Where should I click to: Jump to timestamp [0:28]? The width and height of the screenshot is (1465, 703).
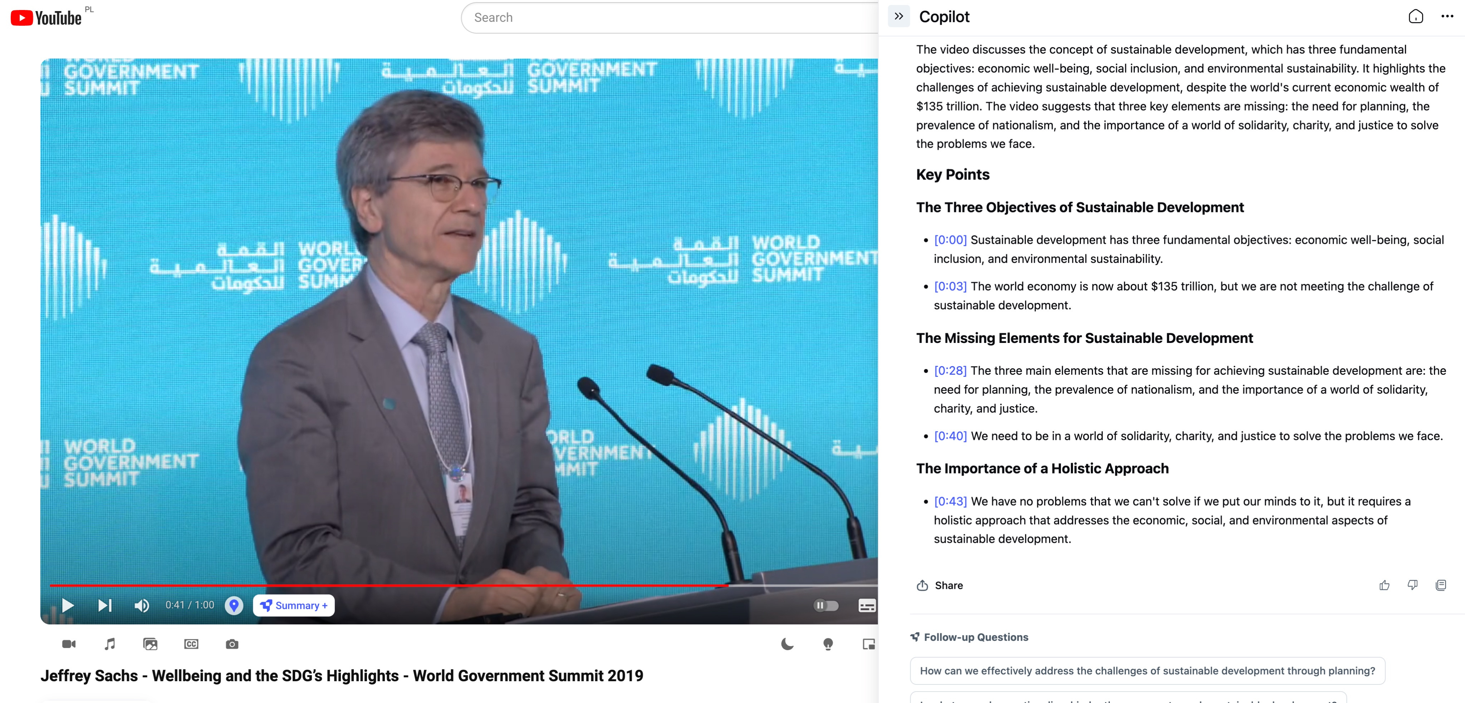[x=950, y=371]
